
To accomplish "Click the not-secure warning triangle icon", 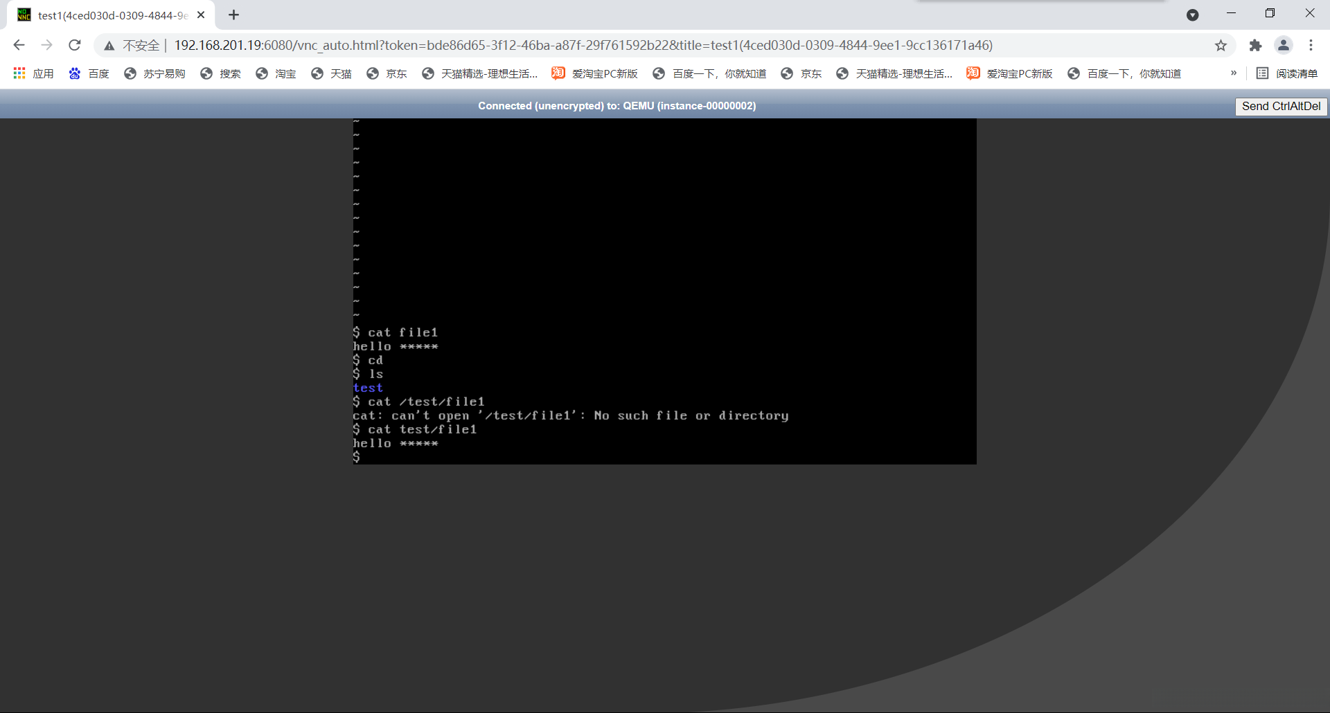I will pos(109,46).
